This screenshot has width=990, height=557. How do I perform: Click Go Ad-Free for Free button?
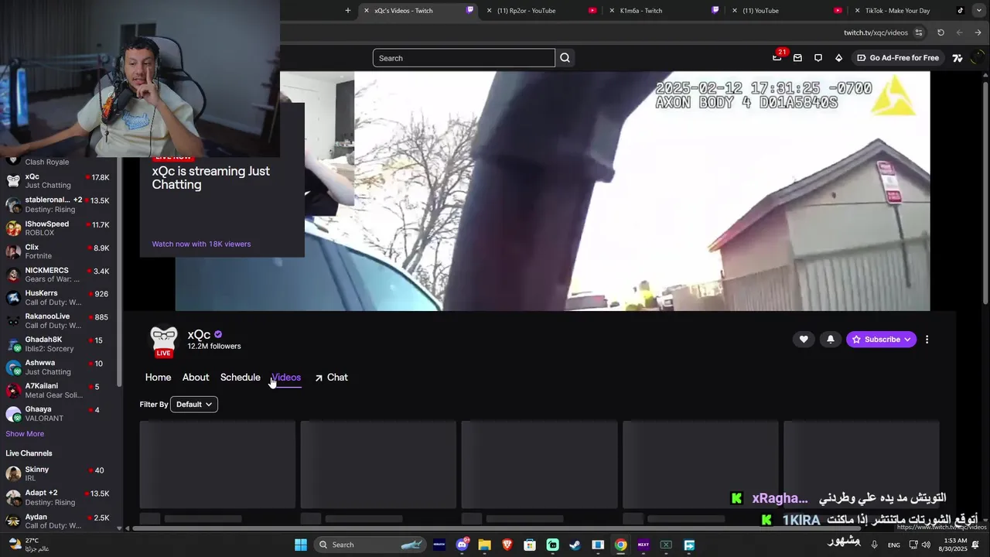point(898,58)
